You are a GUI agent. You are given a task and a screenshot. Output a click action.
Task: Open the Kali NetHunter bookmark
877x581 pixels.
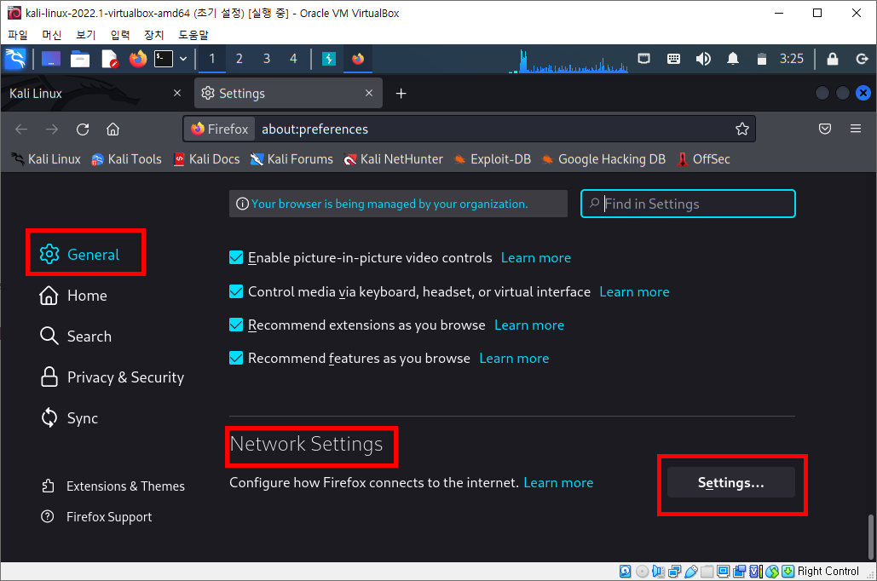[x=393, y=159]
